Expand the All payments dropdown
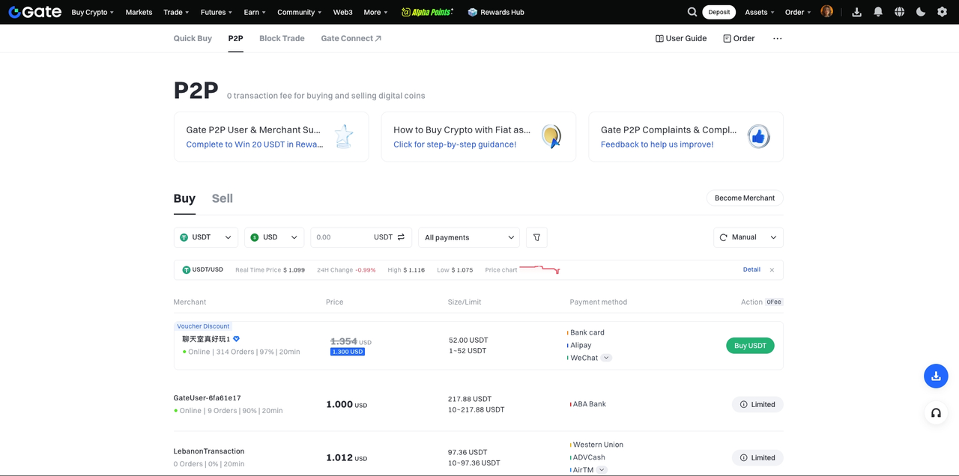This screenshot has width=959, height=476. (x=469, y=237)
